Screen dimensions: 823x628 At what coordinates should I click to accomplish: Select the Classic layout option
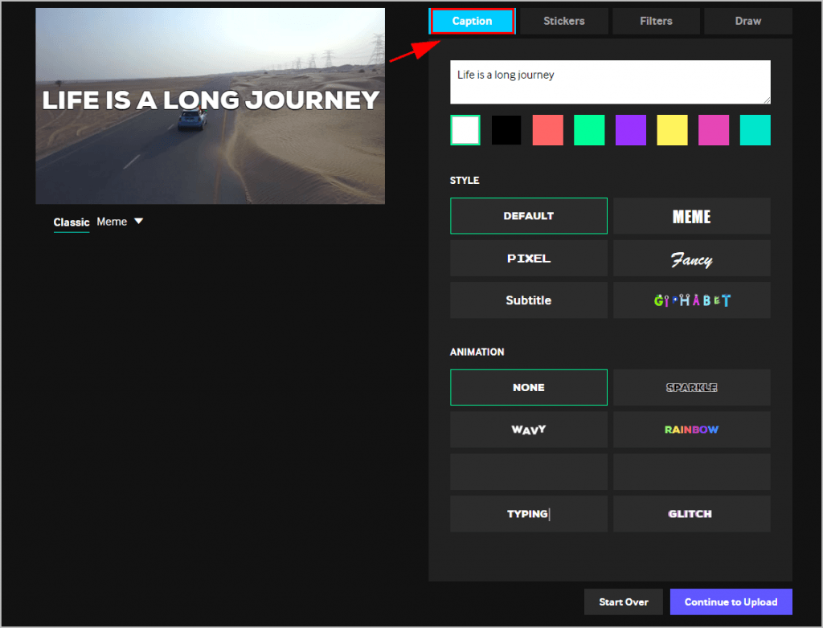pyautogui.click(x=72, y=222)
